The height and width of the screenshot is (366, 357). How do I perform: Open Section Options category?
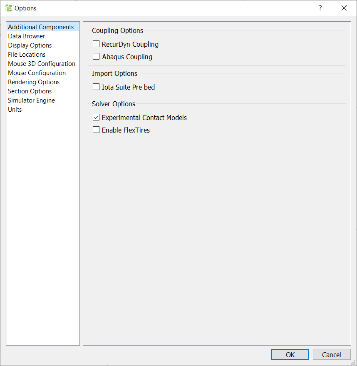tap(30, 91)
